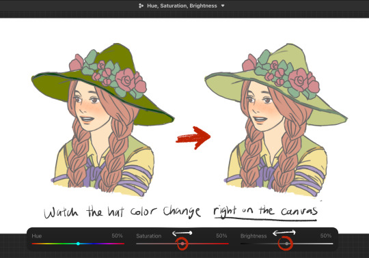Image resolution: width=369 pixels, height=258 pixels.
Task: Click the Brightness slider handle
Action: (x=286, y=244)
